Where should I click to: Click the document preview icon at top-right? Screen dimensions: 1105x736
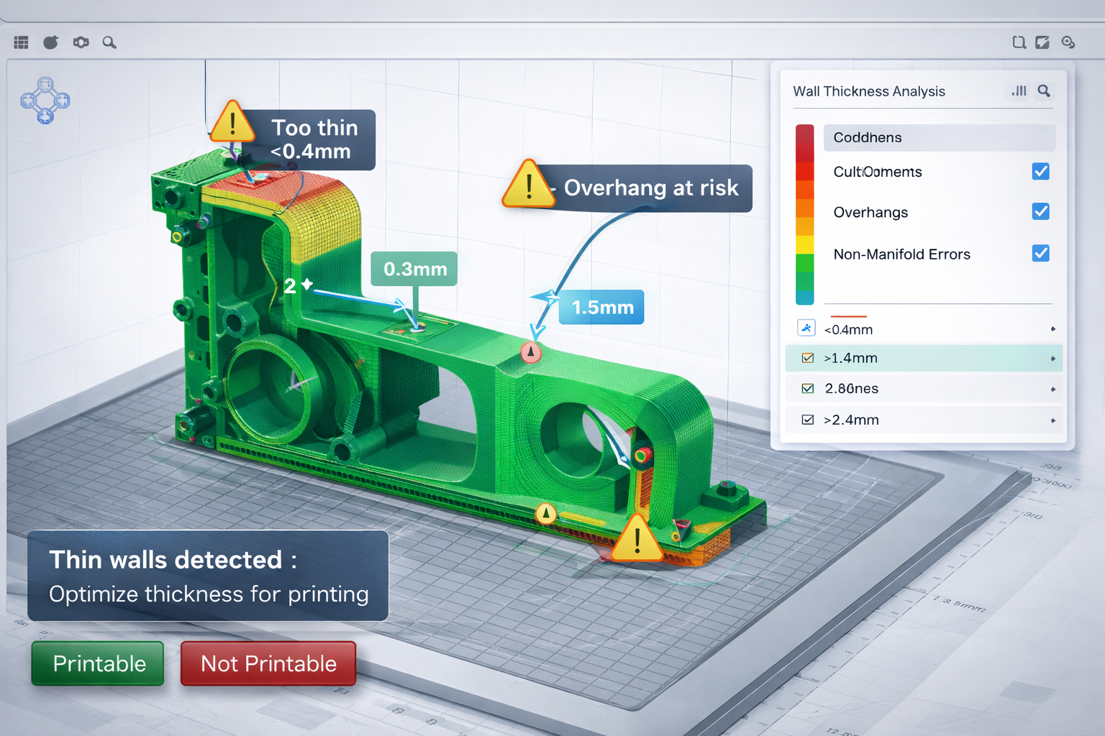point(1019,42)
